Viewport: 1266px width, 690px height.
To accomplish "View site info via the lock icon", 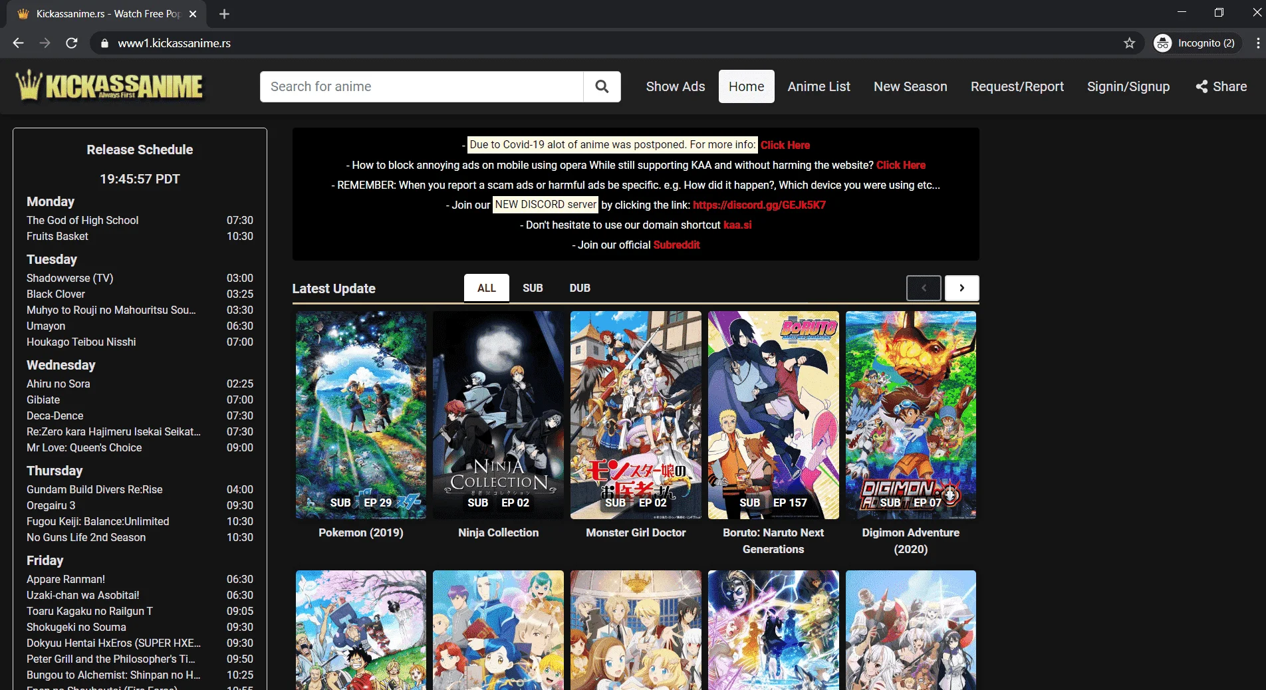I will (104, 43).
